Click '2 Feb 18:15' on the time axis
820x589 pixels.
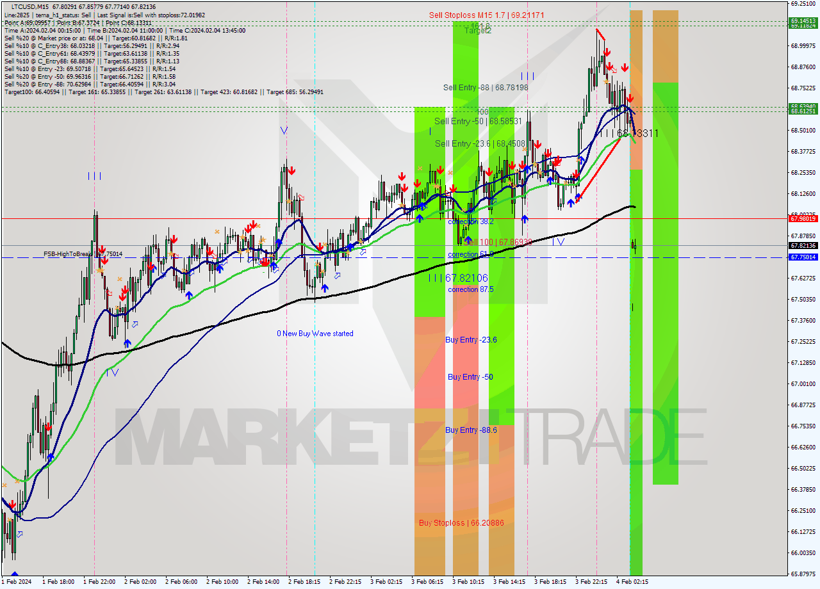point(304,582)
